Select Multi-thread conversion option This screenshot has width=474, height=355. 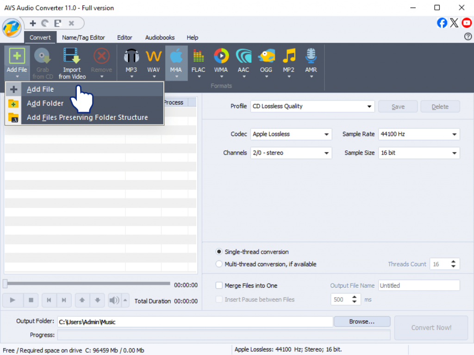coord(219,264)
